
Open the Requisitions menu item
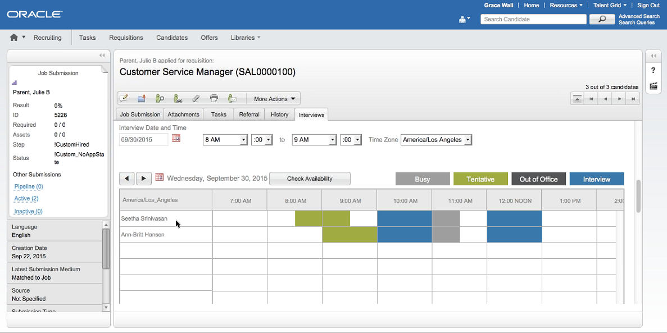[126, 38]
